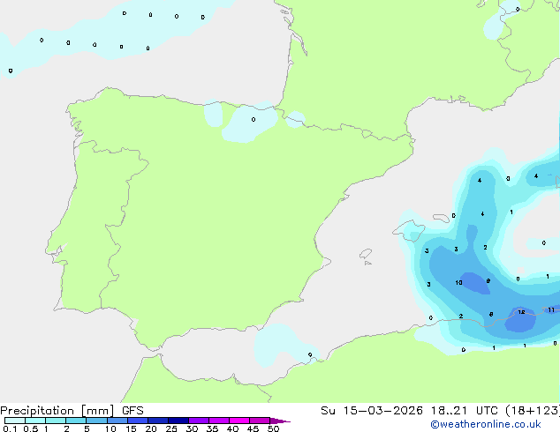The width and height of the screenshot is (560, 432).
Task: Click the purple legend swatch between 30 and 35
Action: (x=199, y=421)
